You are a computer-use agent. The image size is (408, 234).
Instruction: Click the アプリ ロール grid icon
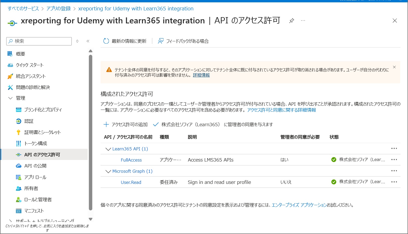(x=18, y=177)
